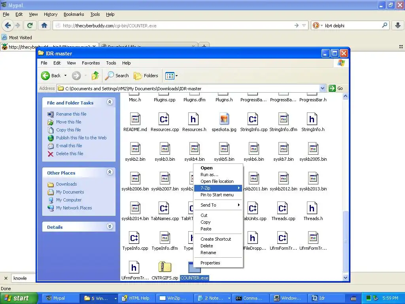Select Threads.h file

[x=313, y=211]
